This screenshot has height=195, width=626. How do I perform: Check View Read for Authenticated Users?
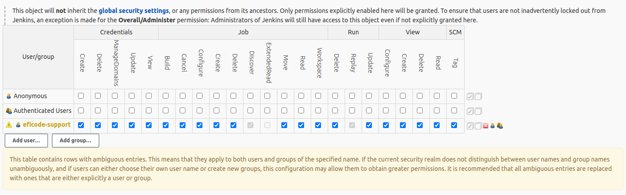(437, 111)
